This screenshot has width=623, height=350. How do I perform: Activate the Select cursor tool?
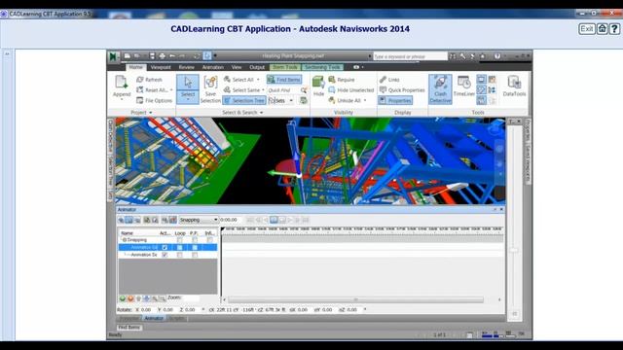(188, 82)
